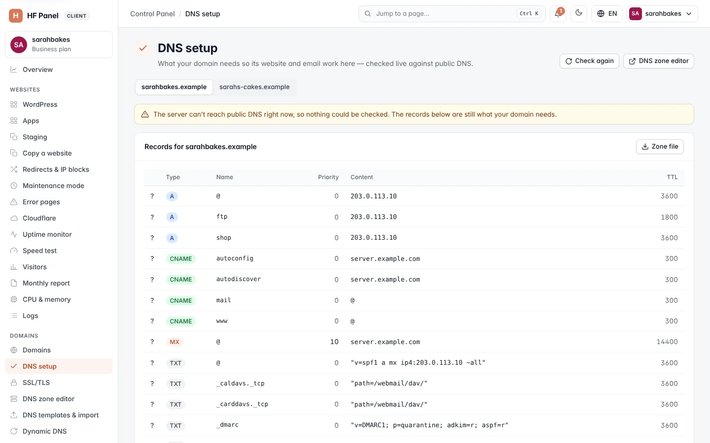Open Uptime monitor
The width and height of the screenshot is (710, 443).
59,234
